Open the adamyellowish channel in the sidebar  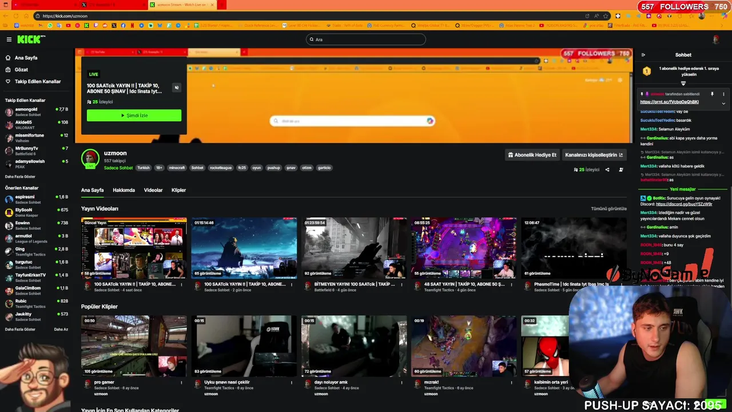click(x=36, y=164)
